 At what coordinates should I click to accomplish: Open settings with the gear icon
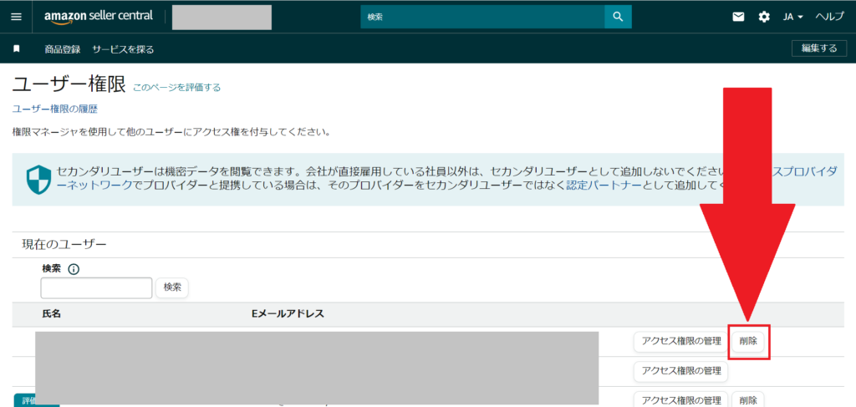(x=764, y=17)
